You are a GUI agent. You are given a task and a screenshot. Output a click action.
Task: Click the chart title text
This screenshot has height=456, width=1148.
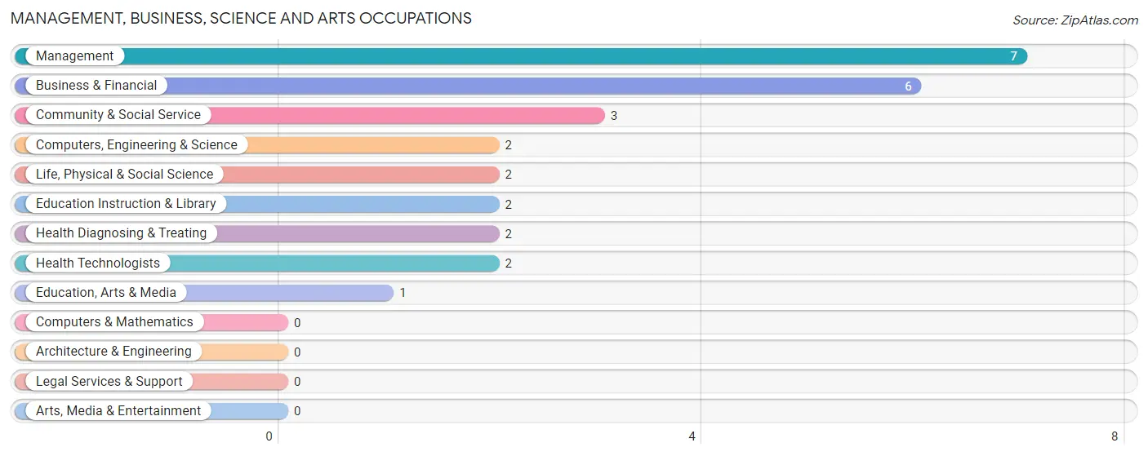(241, 18)
